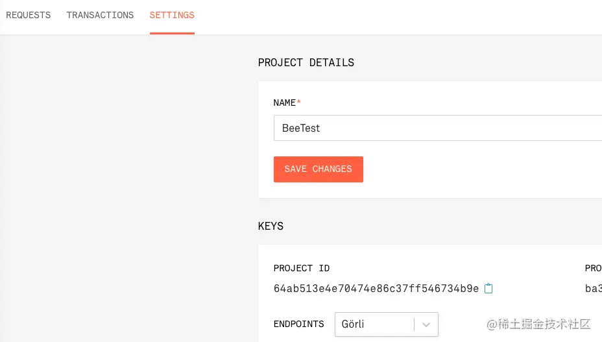Image resolution: width=602 pixels, height=342 pixels.
Task: Switch to the REQUESTS tab
Action: 28,15
